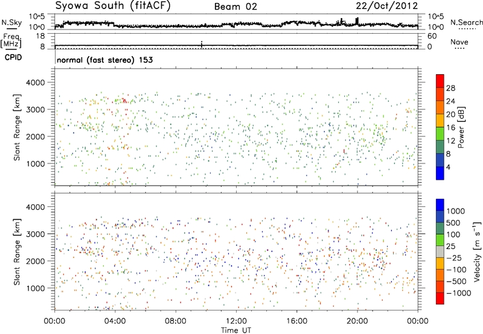Click the 'Time UT' axis label

236,330
